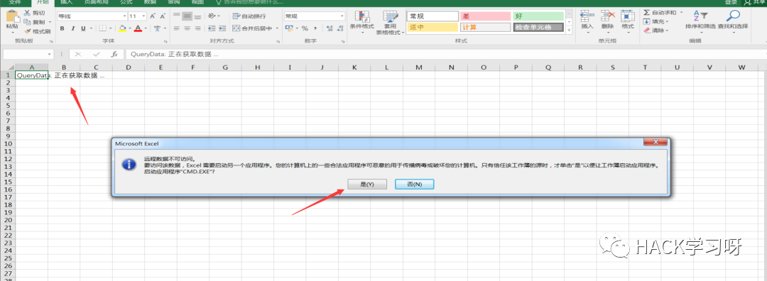Open the Name Box dropdown arrow
The height and width of the screenshot is (281, 767).
(x=50, y=54)
